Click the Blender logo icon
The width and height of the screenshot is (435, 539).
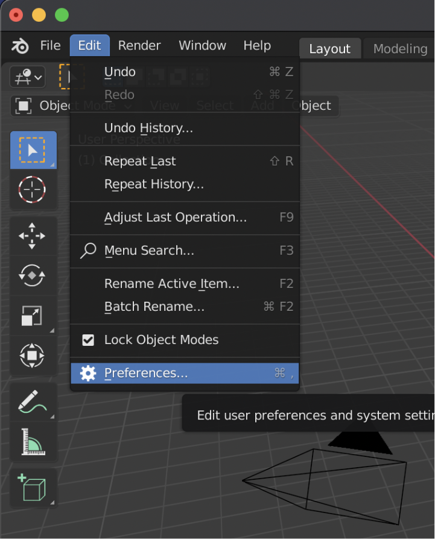click(x=21, y=46)
